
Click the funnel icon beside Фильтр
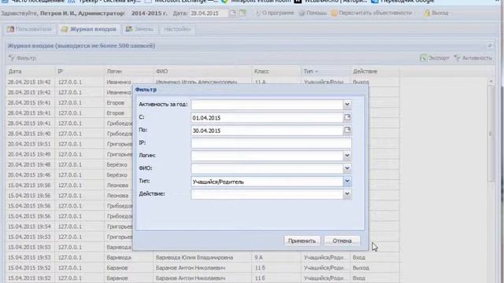click(12, 58)
